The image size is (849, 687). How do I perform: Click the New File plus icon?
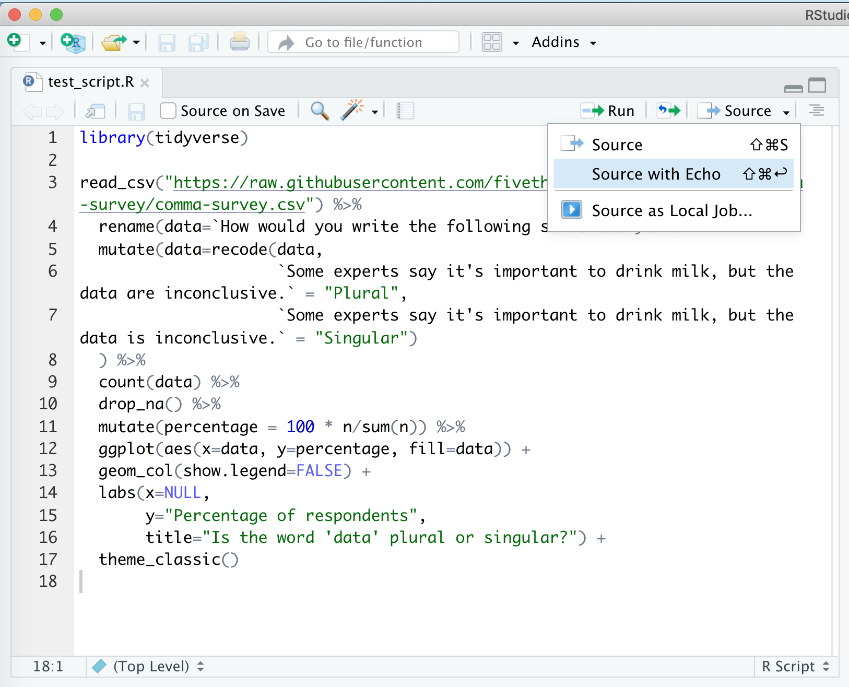[x=15, y=41]
